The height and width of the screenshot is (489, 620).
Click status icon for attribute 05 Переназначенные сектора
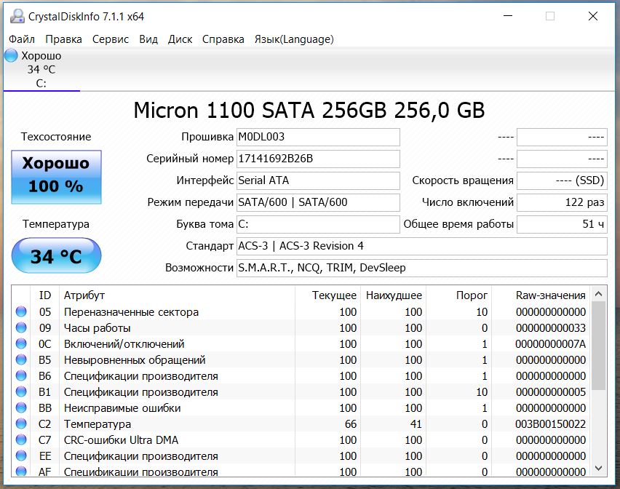click(x=21, y=311)
